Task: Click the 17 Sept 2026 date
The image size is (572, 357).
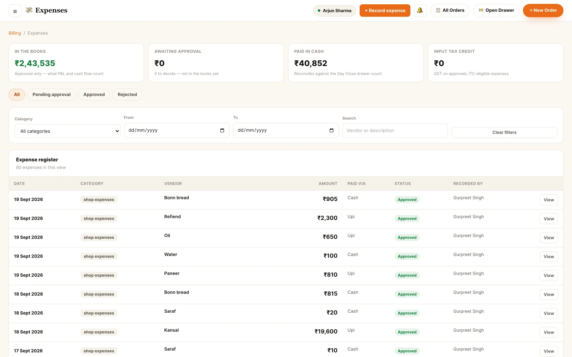Action: (x=28, y=351)
